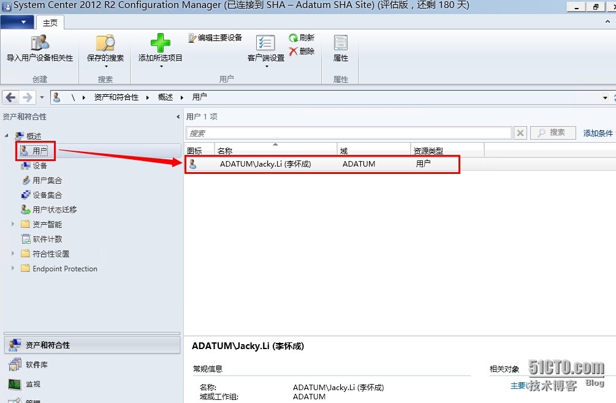616x403 pixels.
Task: Collapse the navigation pane with the chevron
Action: [x=178, y=116]
